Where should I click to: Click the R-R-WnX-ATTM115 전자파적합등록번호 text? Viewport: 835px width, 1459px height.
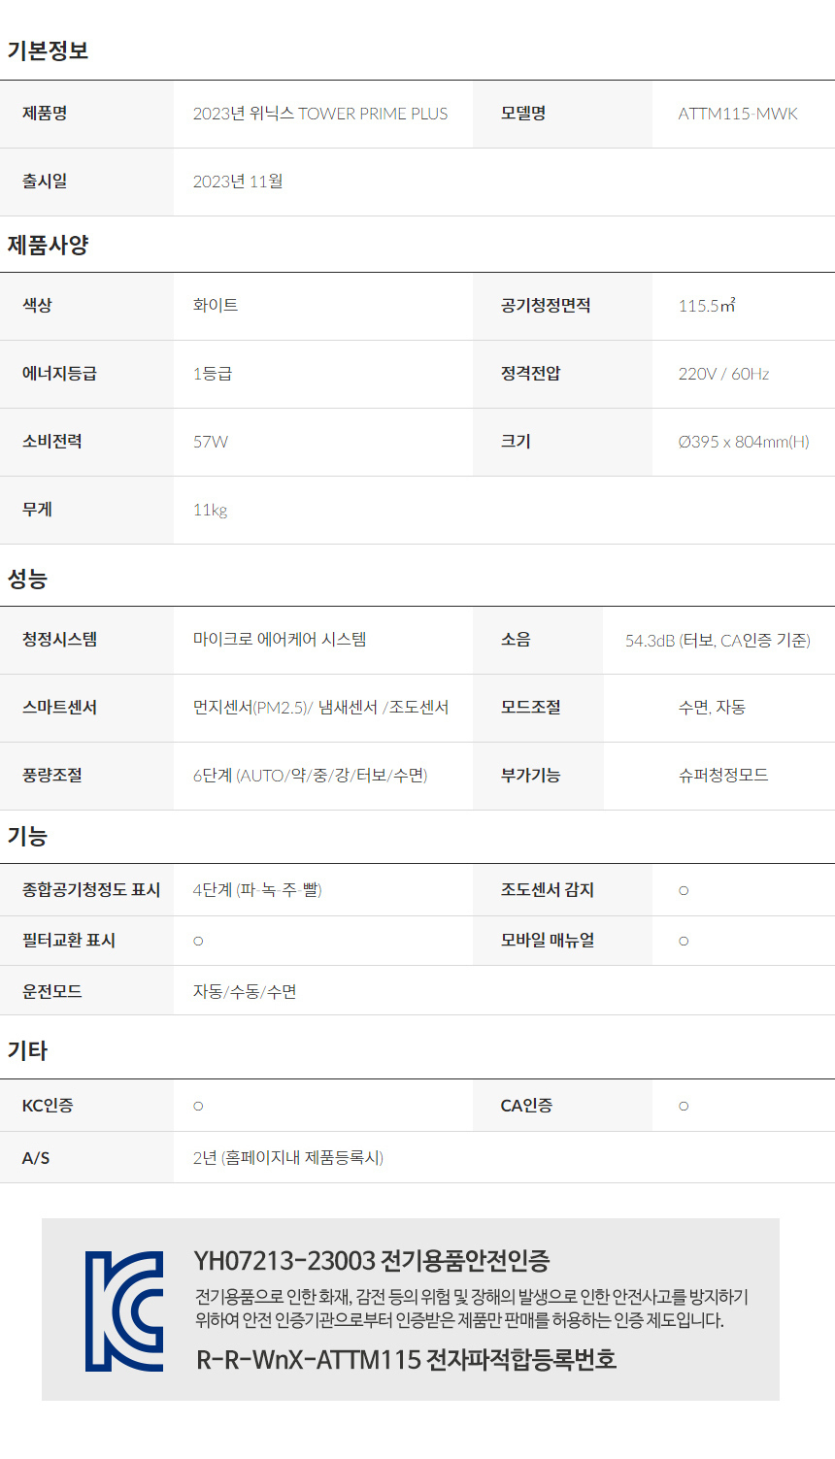pos(407,1360)
